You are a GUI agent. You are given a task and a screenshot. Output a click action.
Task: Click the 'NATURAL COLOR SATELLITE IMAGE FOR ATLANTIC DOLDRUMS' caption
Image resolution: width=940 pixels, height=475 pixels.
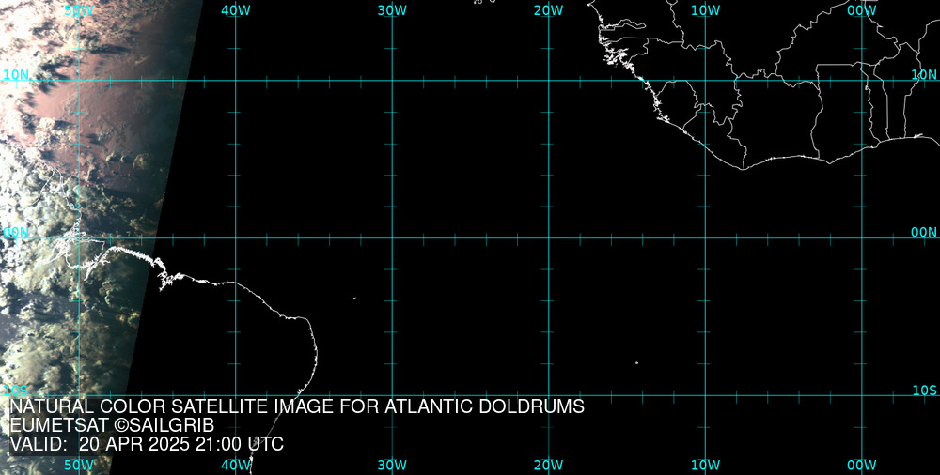click(x=297, y=406)
